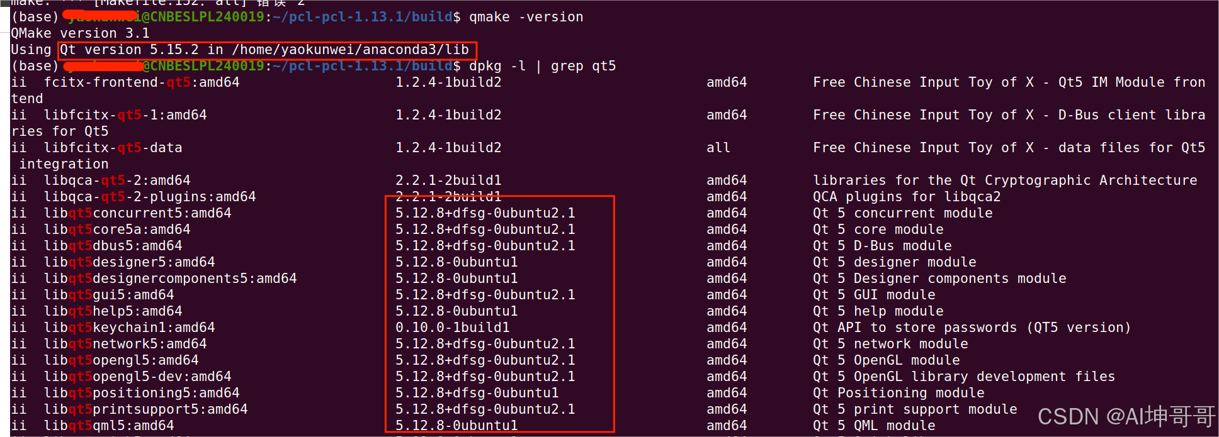Viewport: 1219px width, 437px height.
Task: Select package name libqca-qt5-2:amd64
Action: click(117, 180)
